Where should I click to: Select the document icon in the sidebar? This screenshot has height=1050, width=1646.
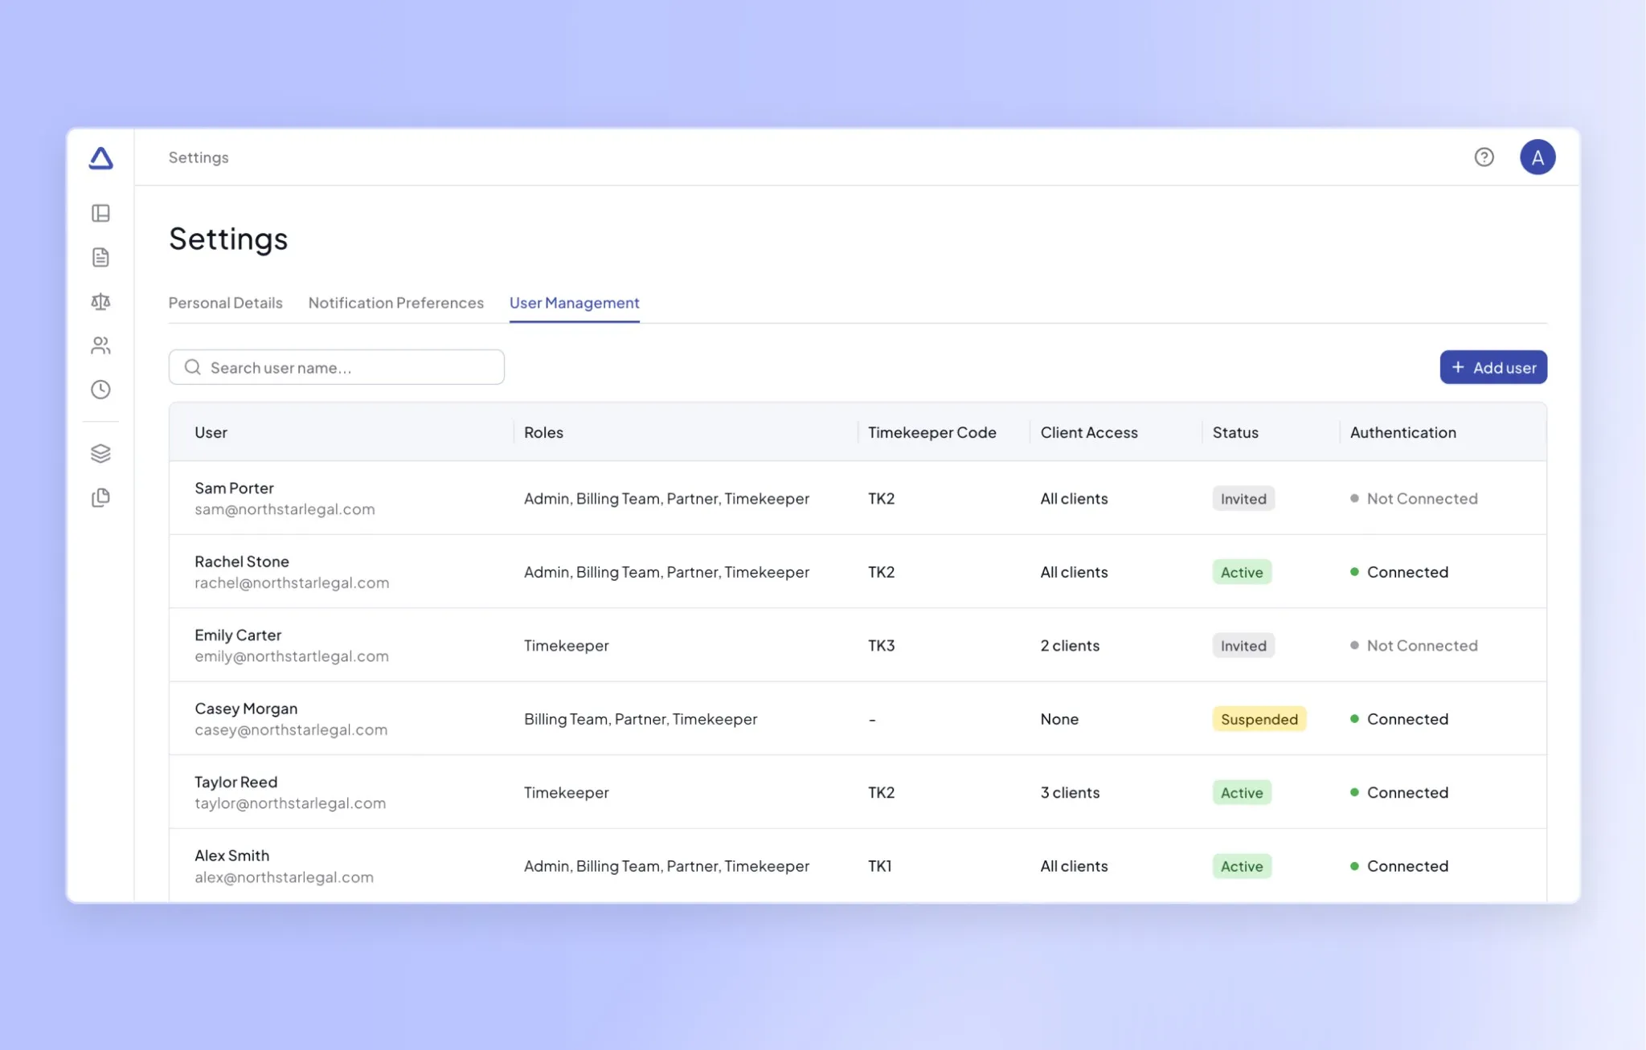(x=101, y=257)
